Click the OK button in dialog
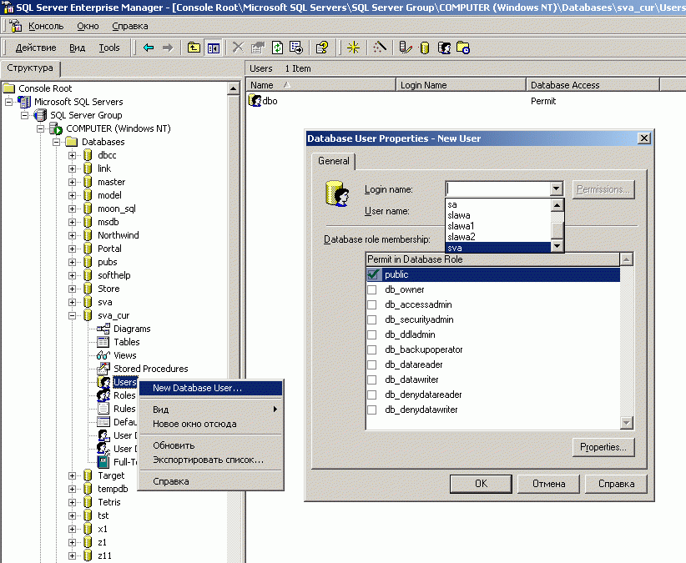Screen dimensions: 686x563 pyautogui.click(x=481, y=484)
